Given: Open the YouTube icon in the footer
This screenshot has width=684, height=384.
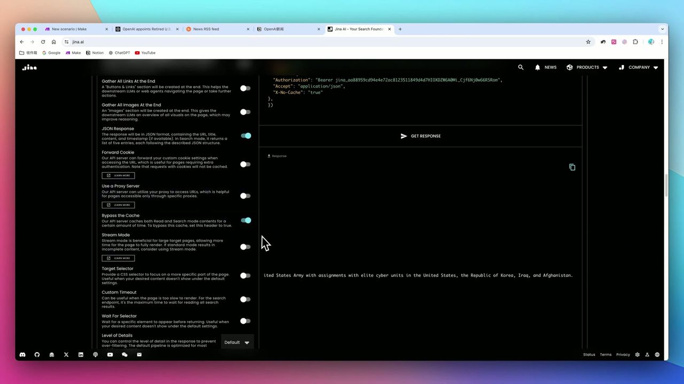Looking at the screenshot, I should (110, 355).
